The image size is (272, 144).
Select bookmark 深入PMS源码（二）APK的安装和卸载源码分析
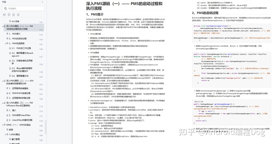(20, 82)
